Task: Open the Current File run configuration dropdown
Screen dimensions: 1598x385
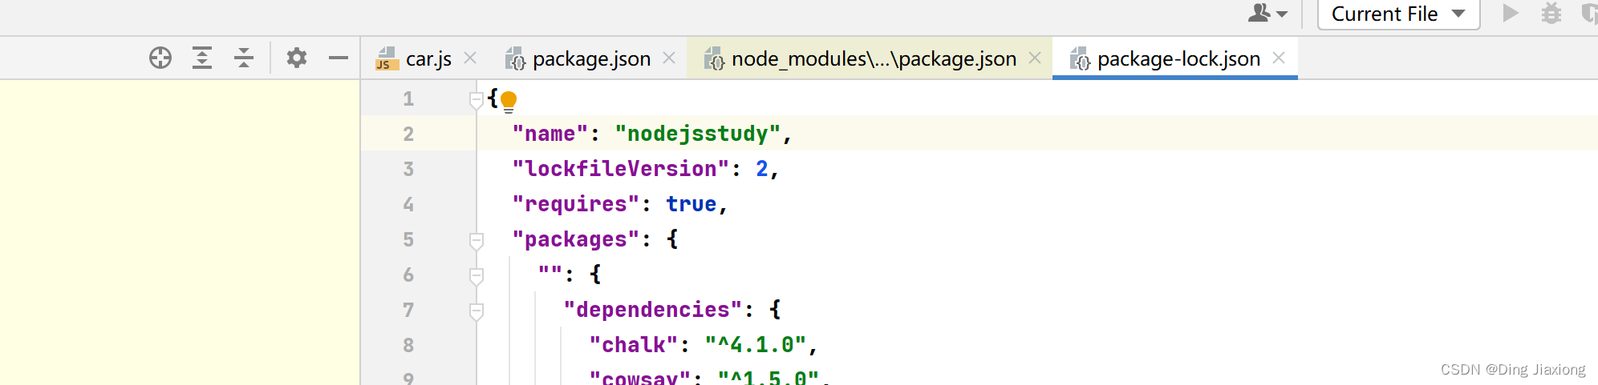Action: tap(1398, 14)
